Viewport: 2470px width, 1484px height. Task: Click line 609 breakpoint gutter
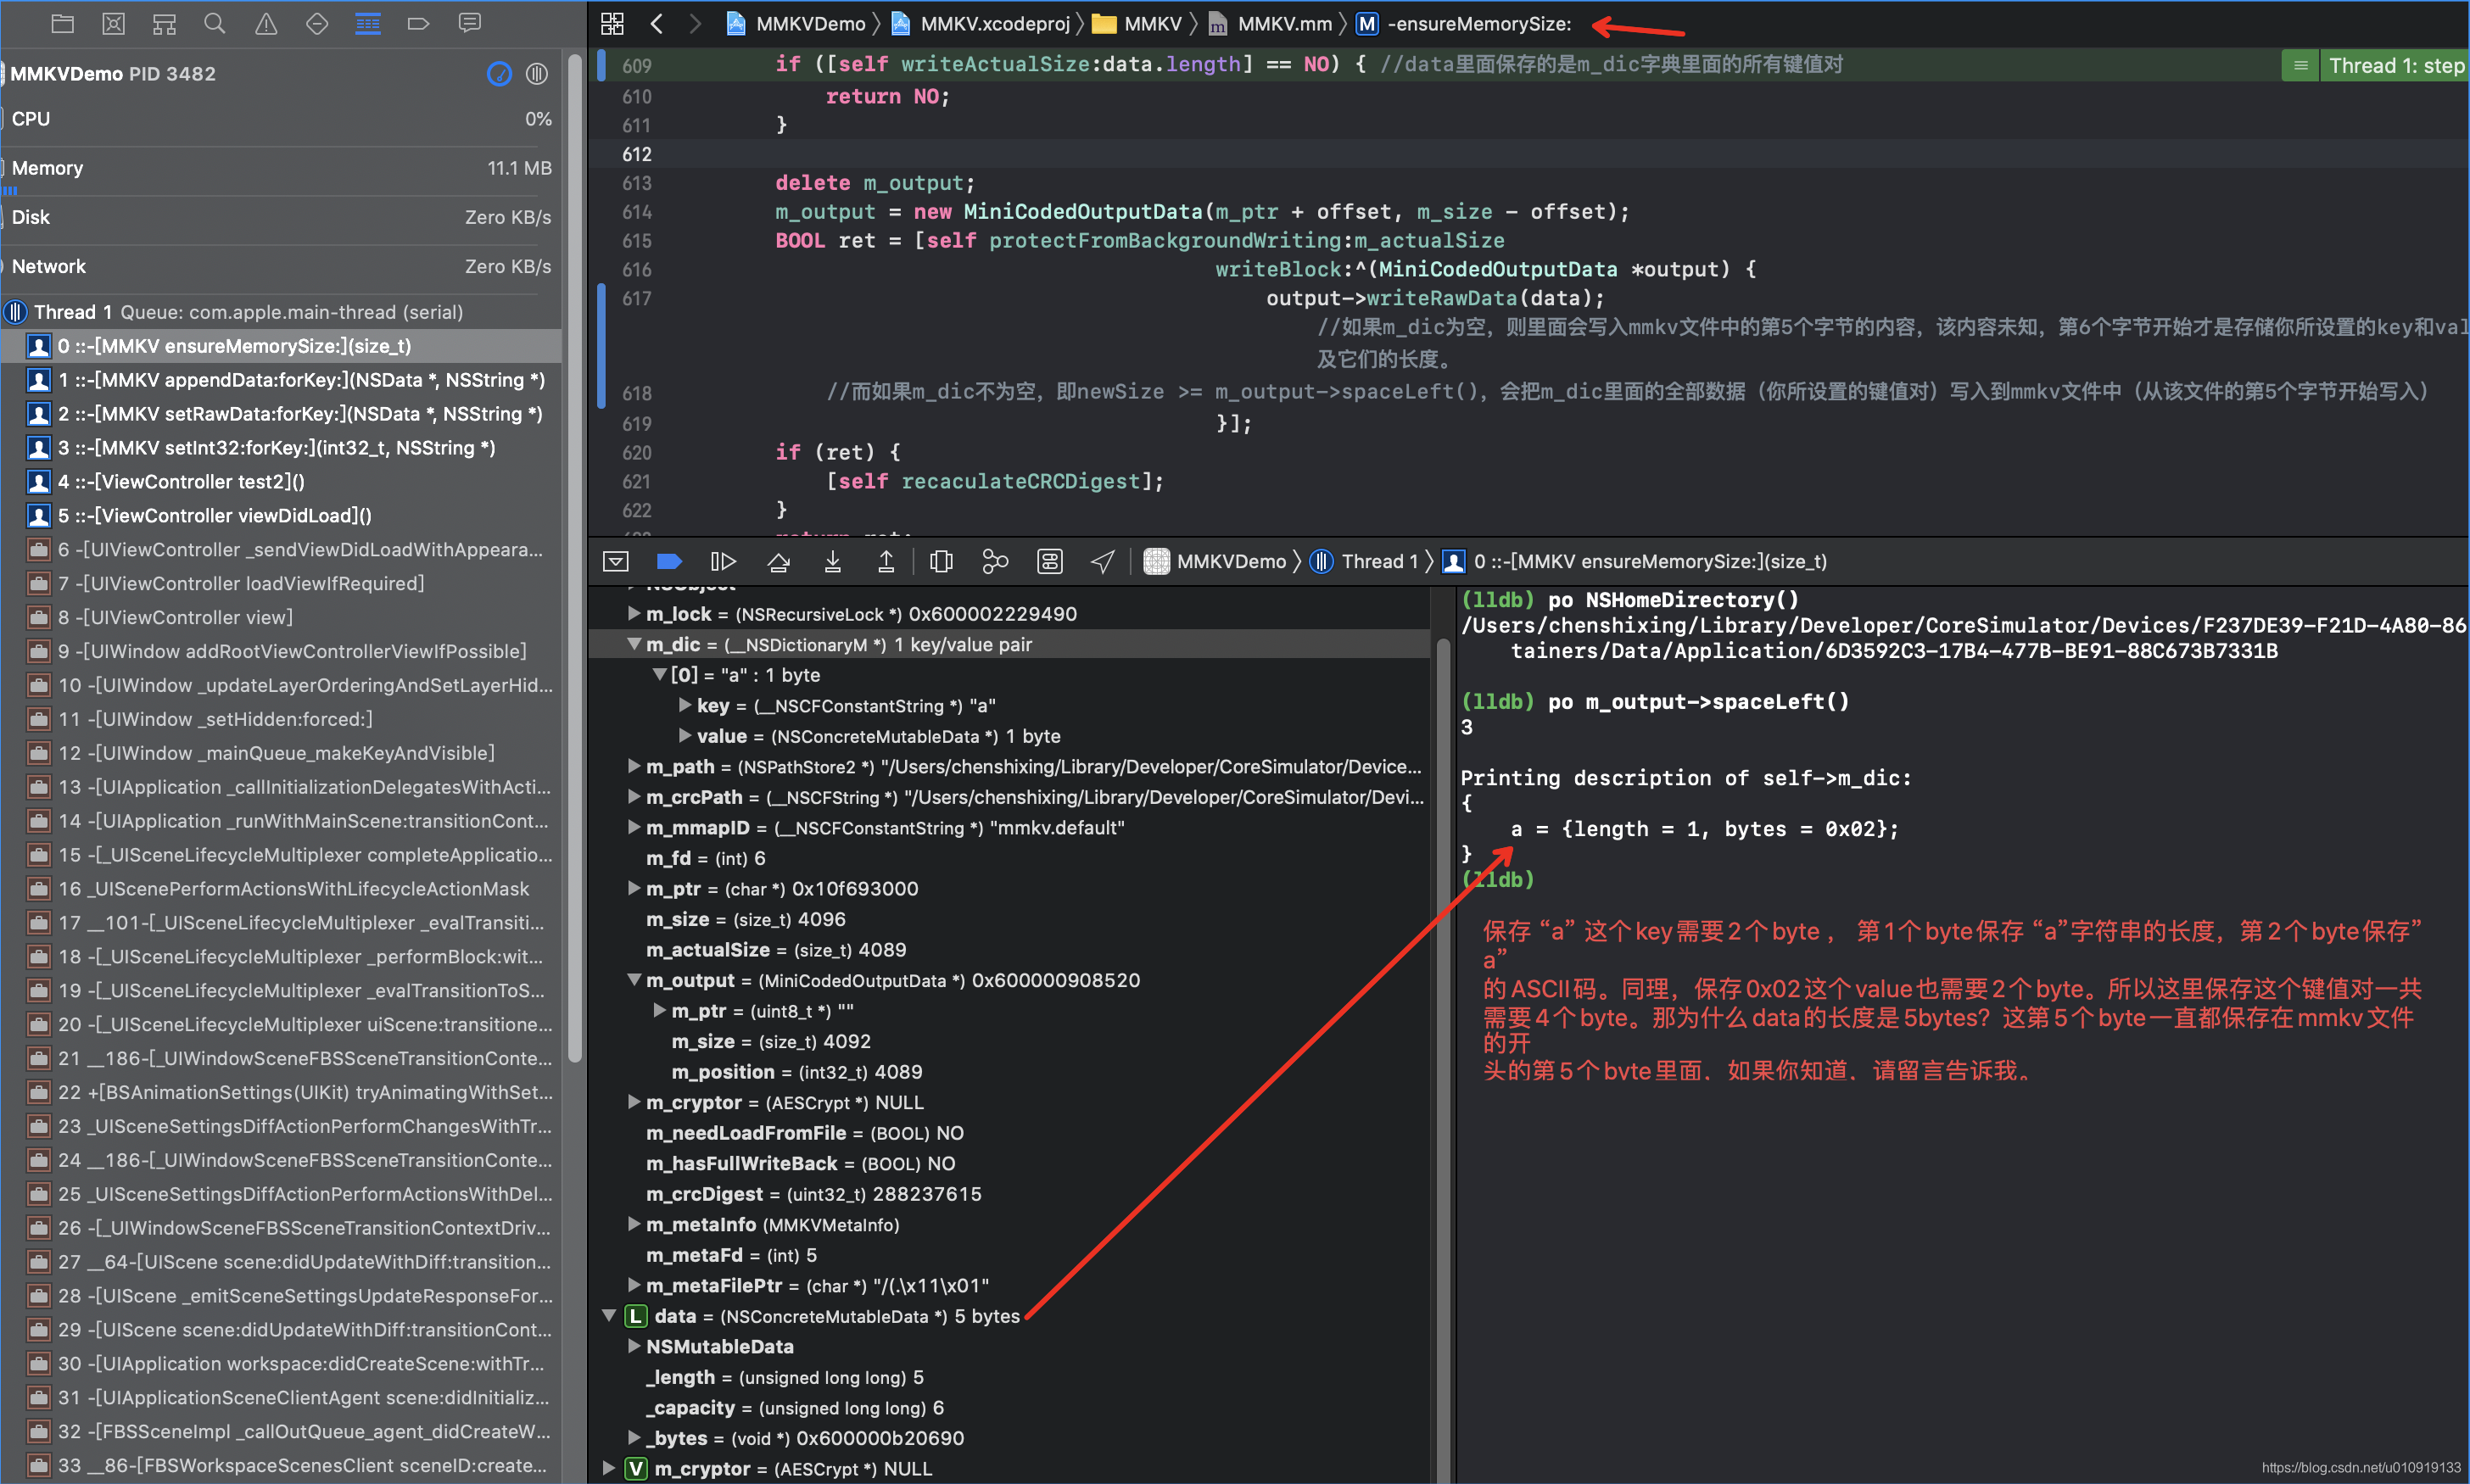tap(636, 66)
